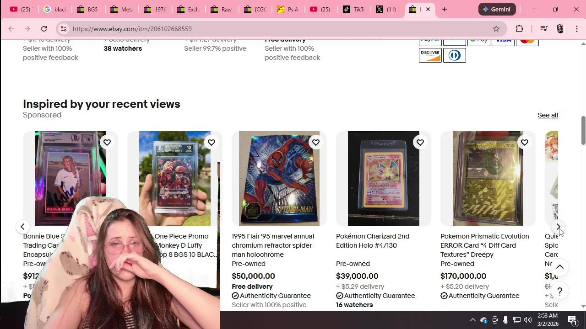View site information icon in address bar
The width and height of the screenshot is (586, 329).
[64, 29]
